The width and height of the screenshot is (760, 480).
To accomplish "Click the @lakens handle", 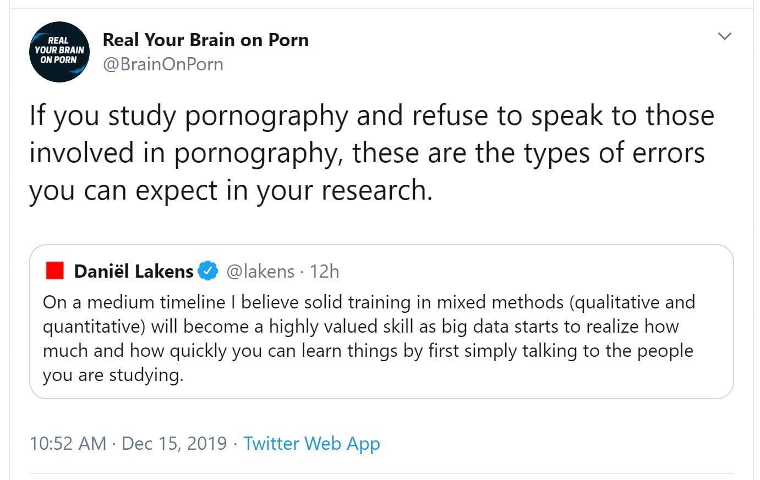I will point(260,271).
